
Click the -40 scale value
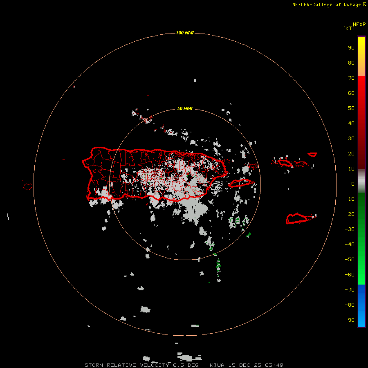point(350,245)
